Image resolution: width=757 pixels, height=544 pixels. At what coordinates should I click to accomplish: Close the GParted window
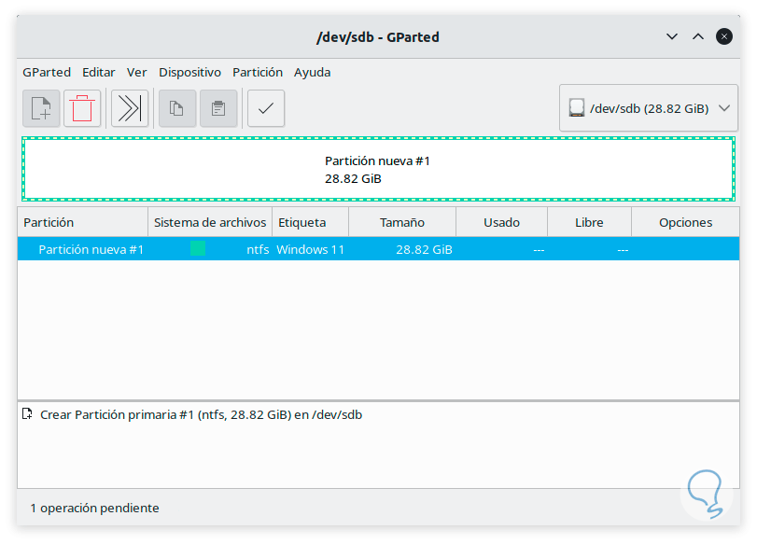click(x=724, y=36)
